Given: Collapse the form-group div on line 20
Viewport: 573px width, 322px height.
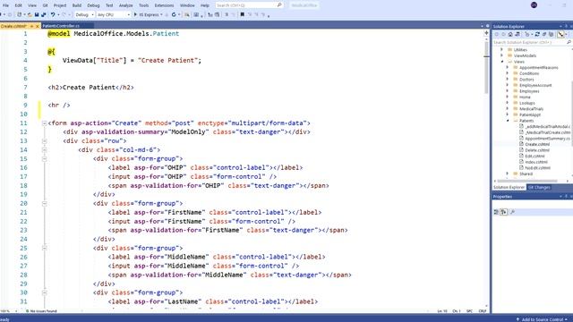Looking at the screenshot, I should pyautogui.click(x=44, y=204).
